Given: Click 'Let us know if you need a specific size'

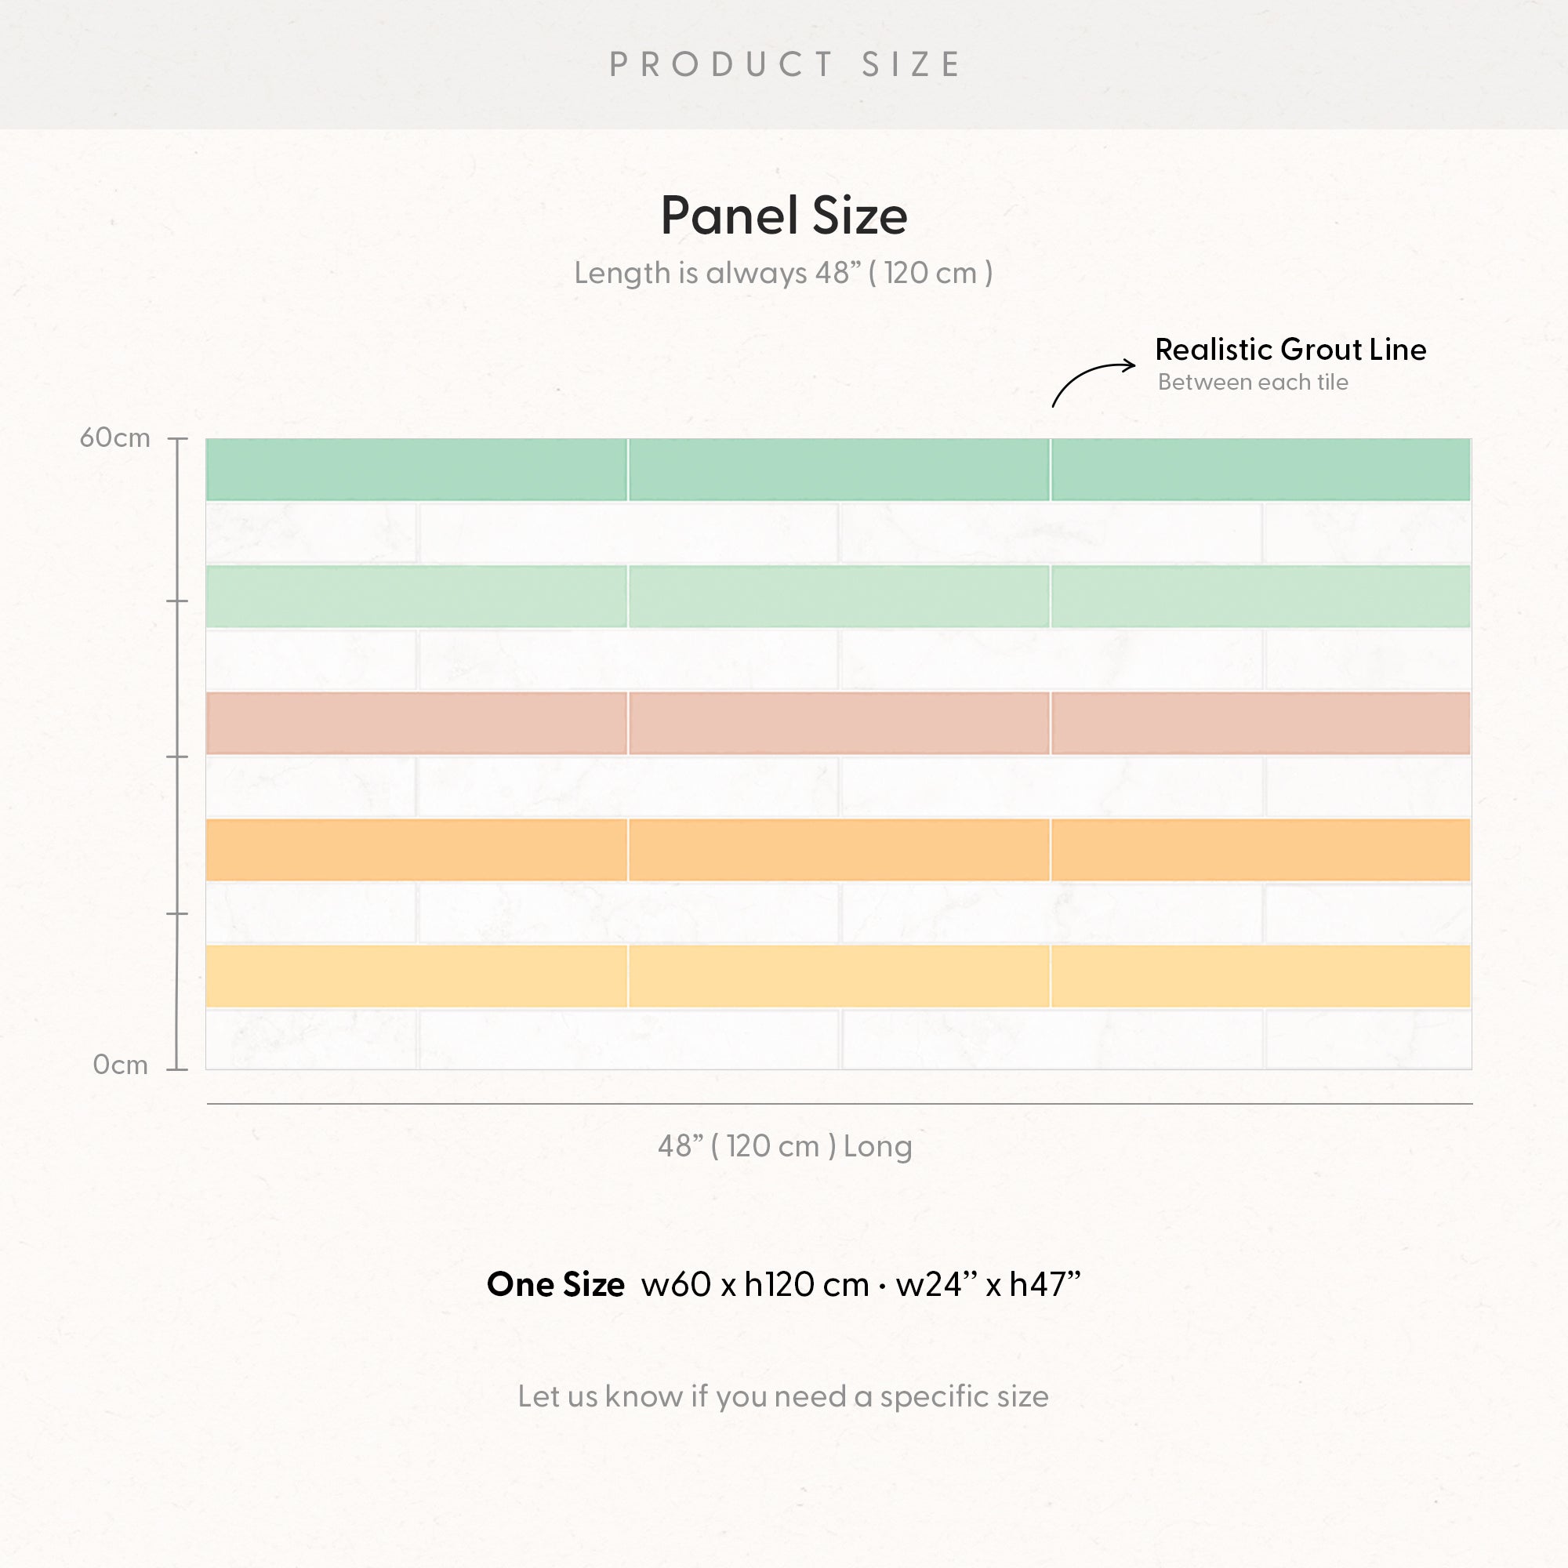Looking at the screenshot, I should 783,1396.
